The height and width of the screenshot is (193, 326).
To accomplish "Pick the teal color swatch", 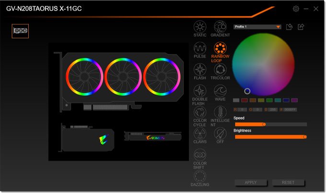I will [278, 100].
